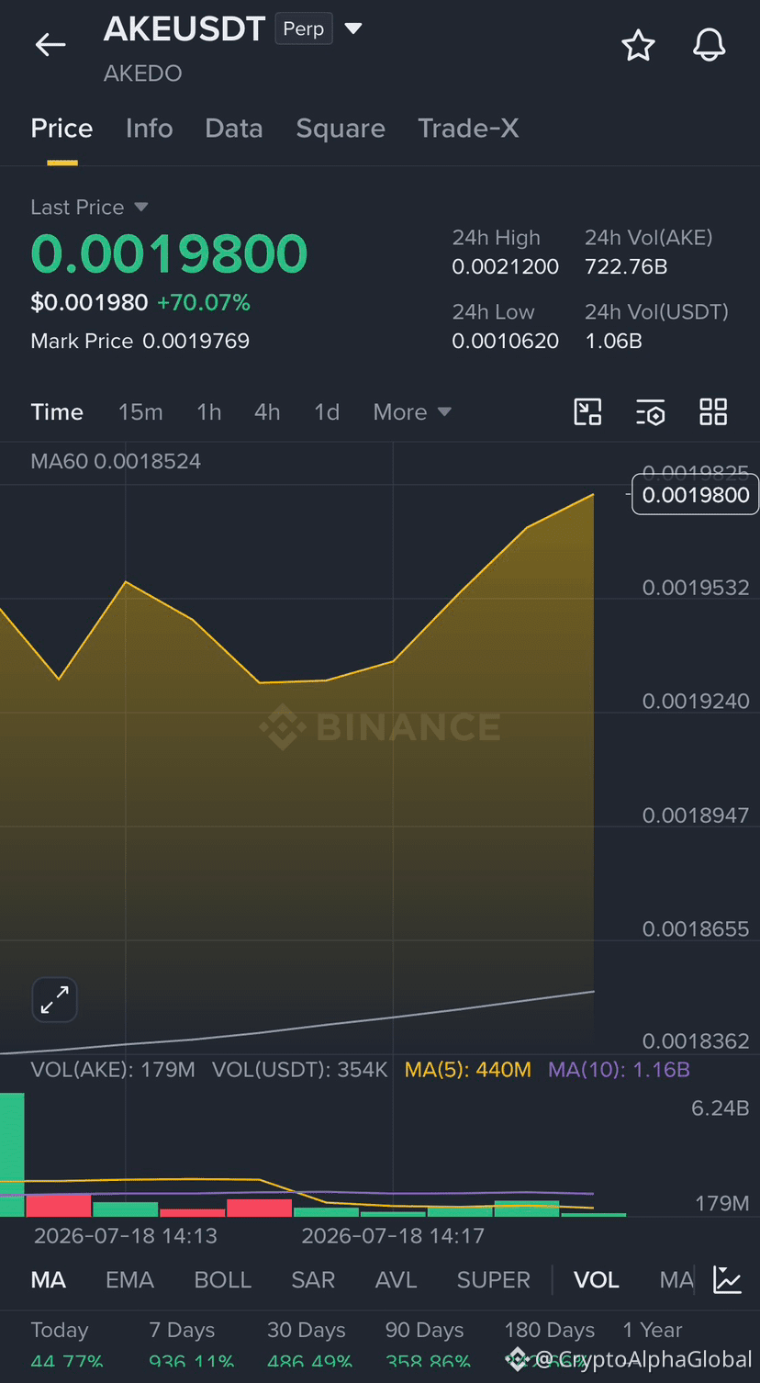Tap the 1 Year performance label
760x1383 pixels.
click(x=653, y=1330)
